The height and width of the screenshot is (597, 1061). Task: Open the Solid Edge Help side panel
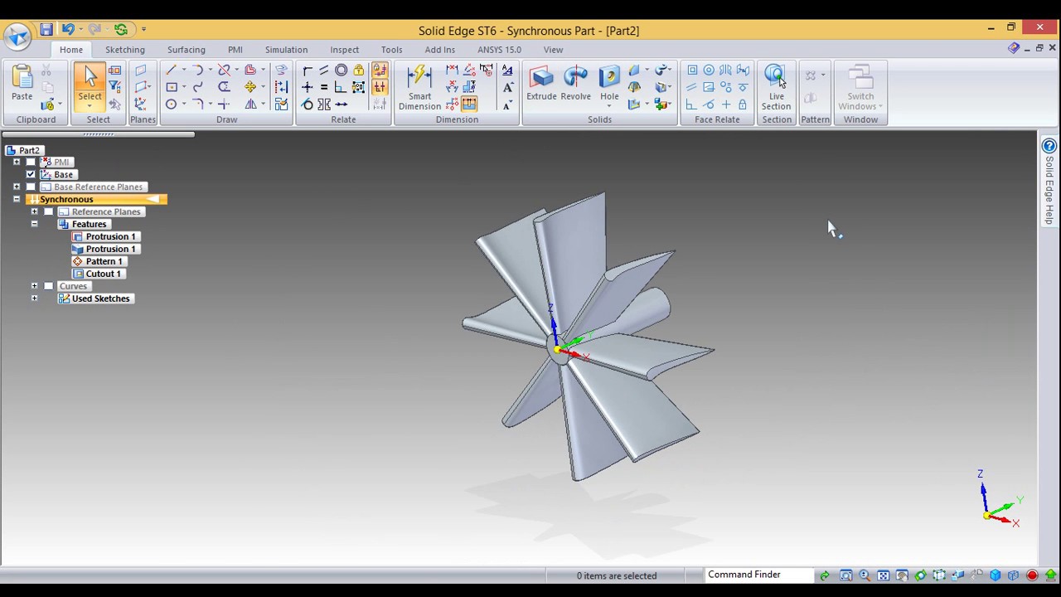click(x=1049, y=183)
